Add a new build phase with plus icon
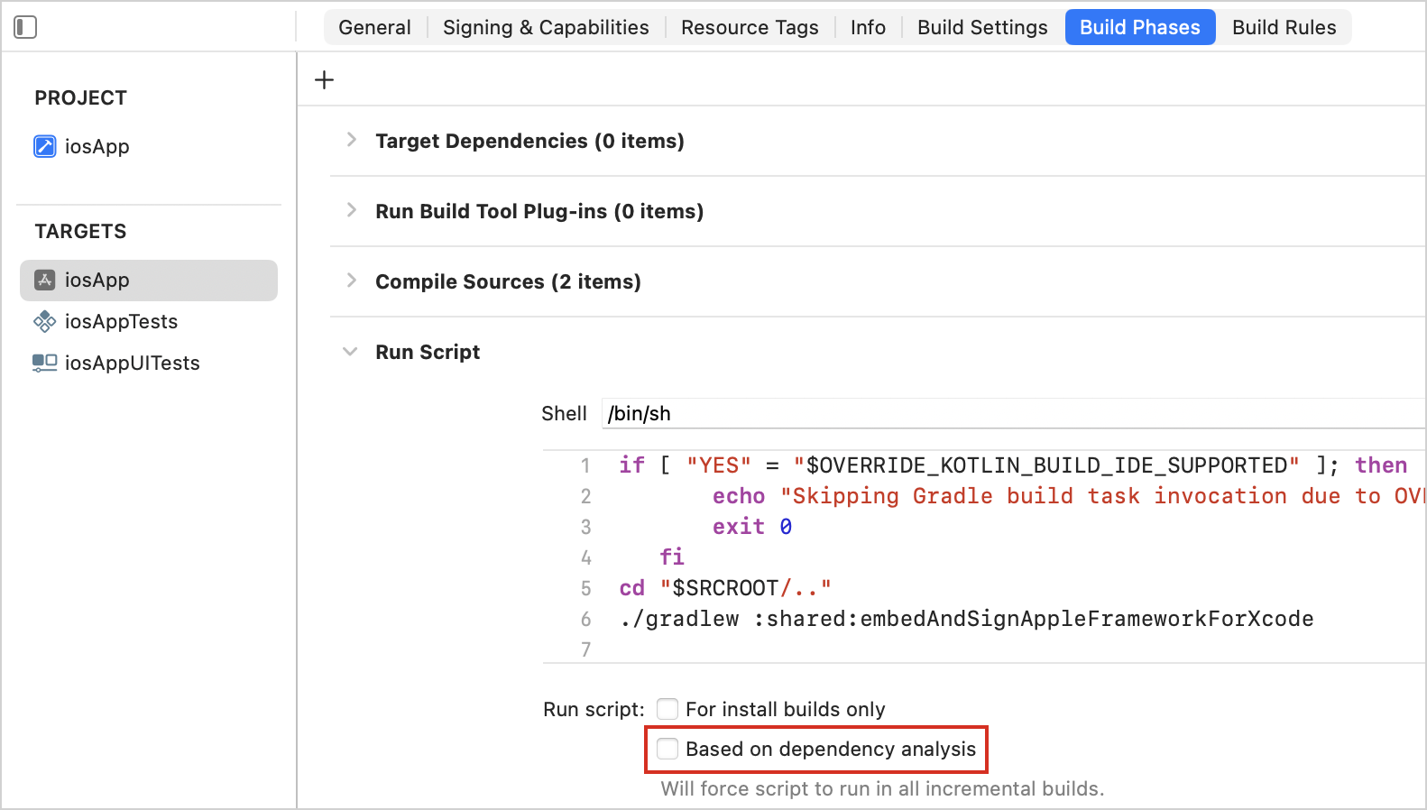The image size is (1427, 810). [x=324, y=80]
